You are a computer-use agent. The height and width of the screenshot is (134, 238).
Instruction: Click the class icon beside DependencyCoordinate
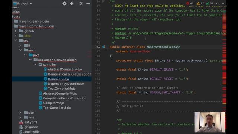click(45, 84)
